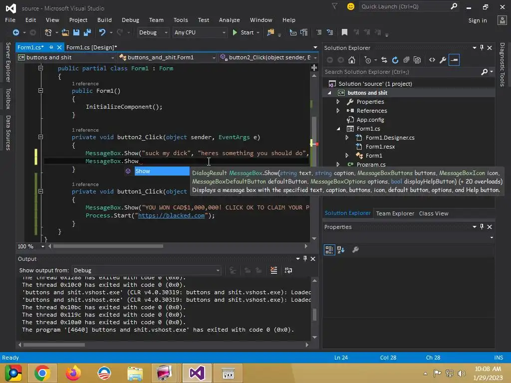Click the feedback smiley face icon

pyautogui.click(x=351, y=6)
